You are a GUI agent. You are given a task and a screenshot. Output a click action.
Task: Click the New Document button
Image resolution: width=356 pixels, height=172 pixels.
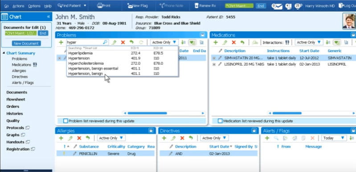click(26, 43)
